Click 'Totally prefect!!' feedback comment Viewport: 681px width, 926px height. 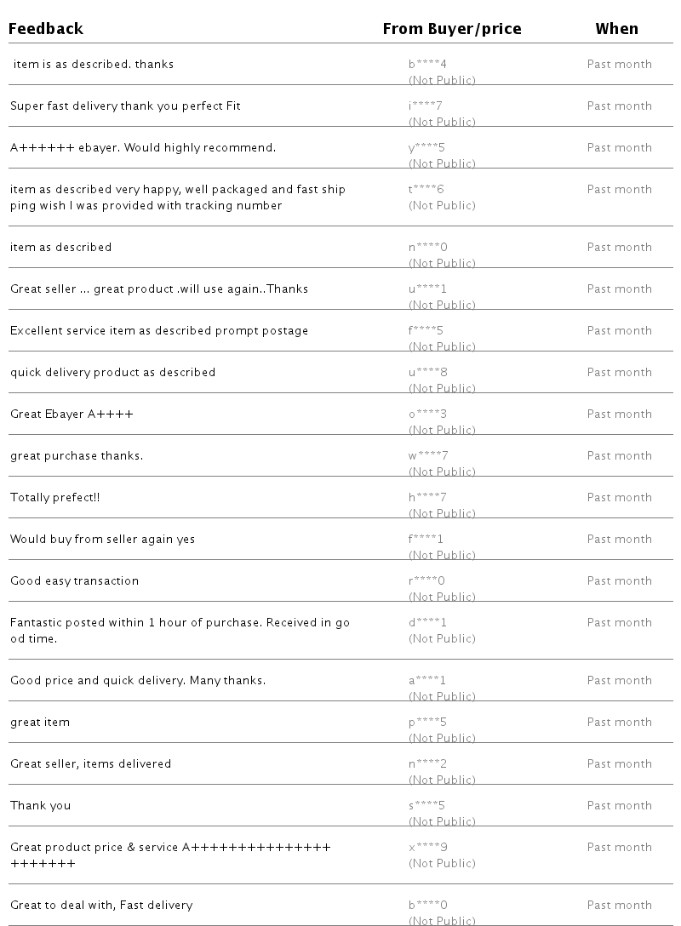55,497
